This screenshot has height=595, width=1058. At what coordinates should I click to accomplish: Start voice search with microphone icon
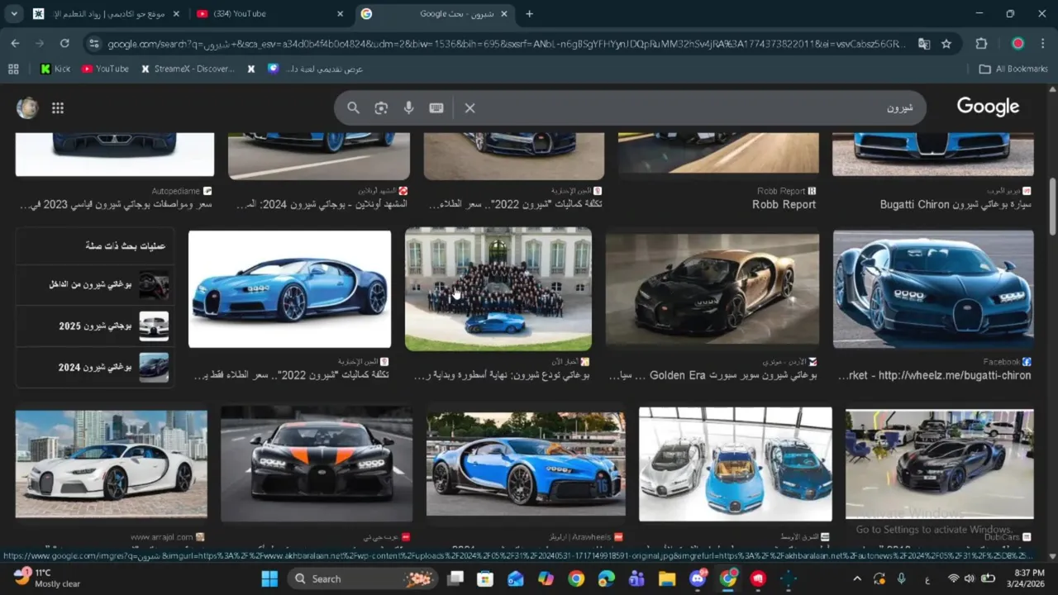(408, 107)
